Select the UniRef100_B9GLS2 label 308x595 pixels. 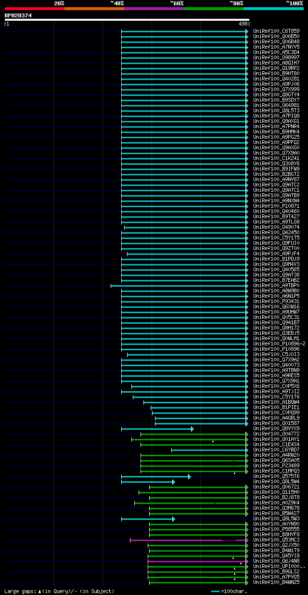coord(276,571)
